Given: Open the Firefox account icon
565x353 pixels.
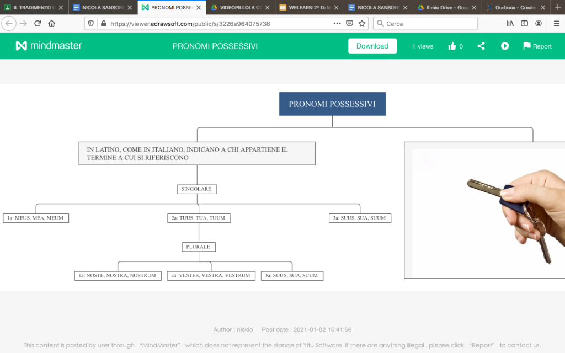Looking at the screenshot, I should click(539, 23).
